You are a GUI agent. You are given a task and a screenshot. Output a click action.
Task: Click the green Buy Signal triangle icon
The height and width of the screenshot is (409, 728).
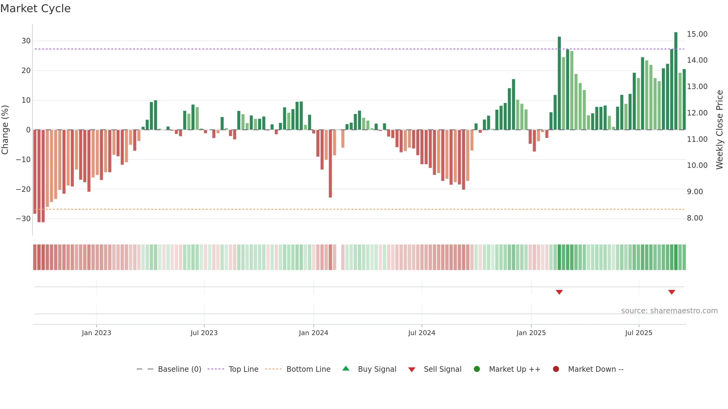point(346,368)
